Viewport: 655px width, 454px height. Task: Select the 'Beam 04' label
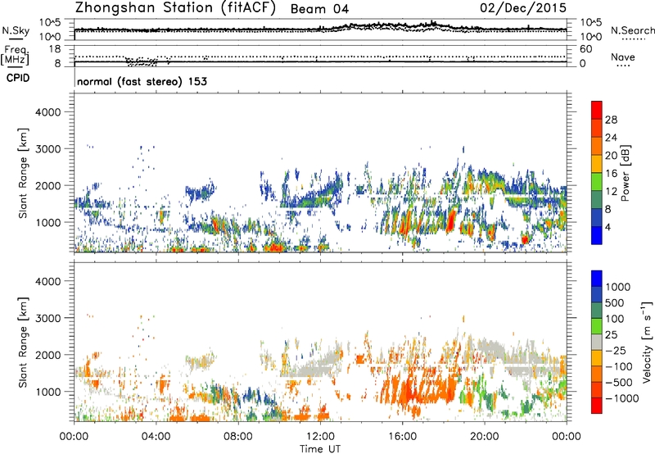[319, 9]
